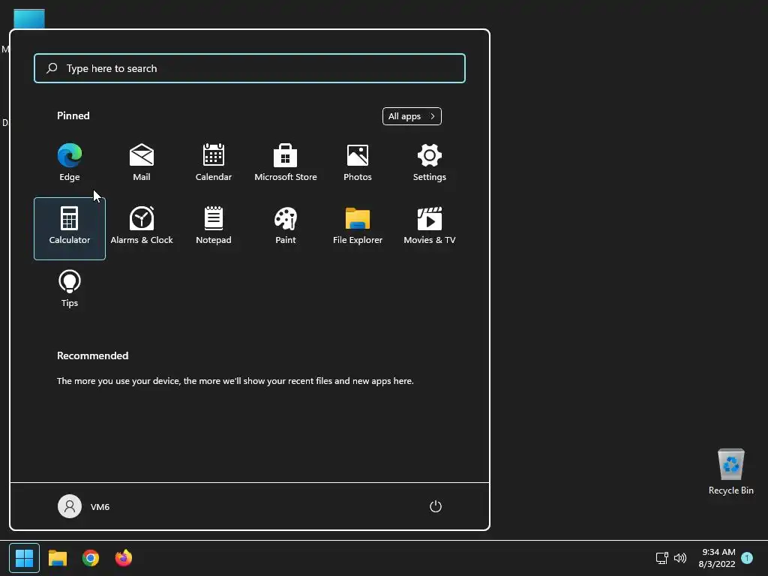Open pinned File Explorer in Start menu
This screenshot has height=576, width=768.
coord(358,225)
